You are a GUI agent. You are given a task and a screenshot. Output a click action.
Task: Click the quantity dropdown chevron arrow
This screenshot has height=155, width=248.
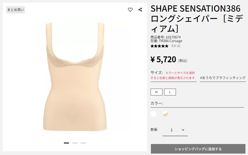183,130
